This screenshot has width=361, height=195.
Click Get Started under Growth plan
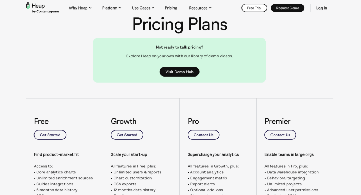(127, 135)
